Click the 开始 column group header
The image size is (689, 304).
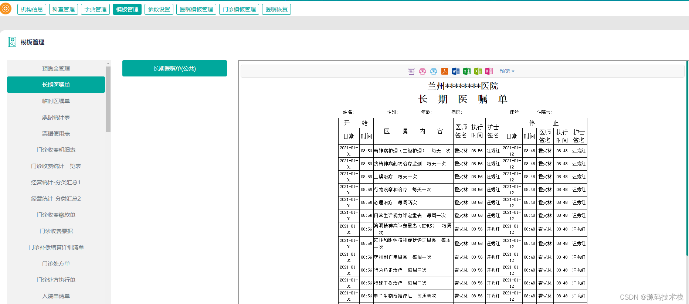[356, 123]
